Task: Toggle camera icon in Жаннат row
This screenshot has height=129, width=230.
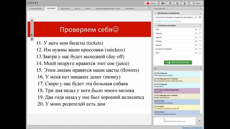Action: coord(196,37)
